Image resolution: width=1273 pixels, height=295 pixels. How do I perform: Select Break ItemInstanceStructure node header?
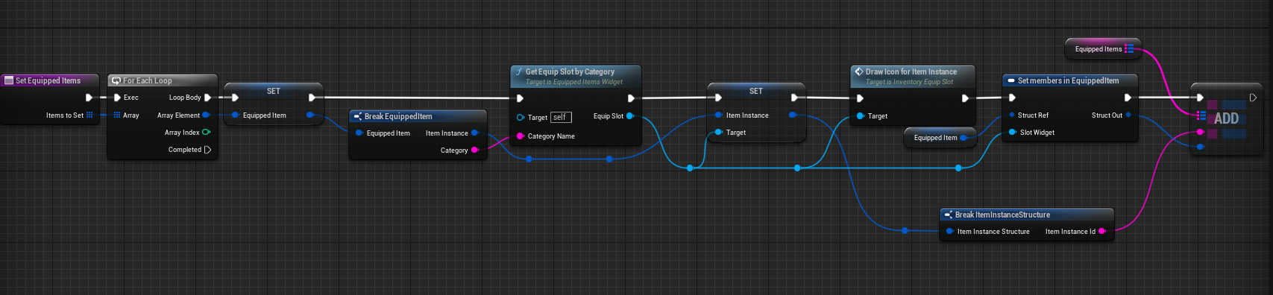[1027, 215]
